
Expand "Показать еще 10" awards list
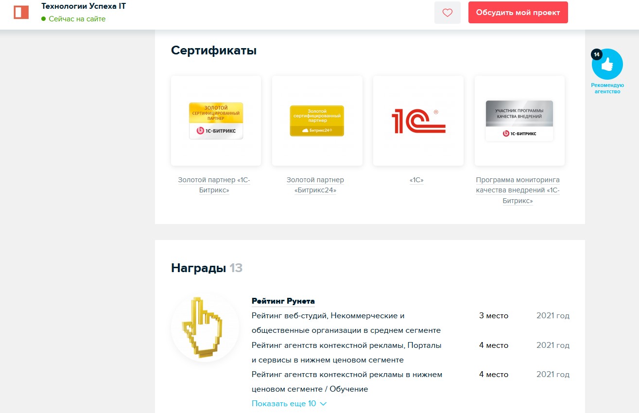[x=284, y=404]
